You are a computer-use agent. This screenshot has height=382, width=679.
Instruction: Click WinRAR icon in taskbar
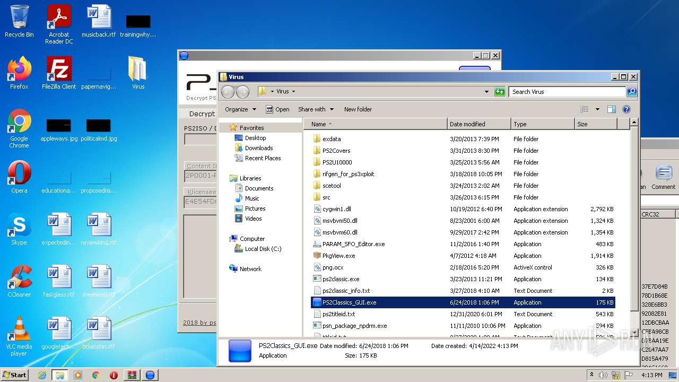pos(132,375)
